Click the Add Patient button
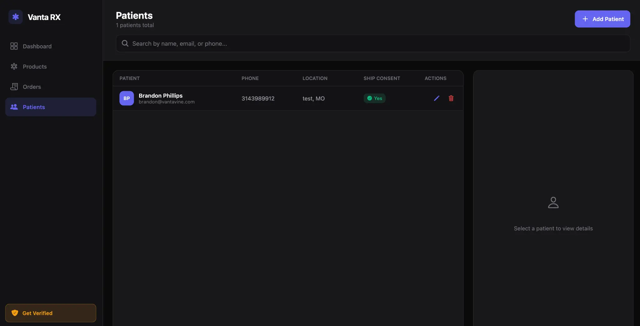 tap(602, 19)
